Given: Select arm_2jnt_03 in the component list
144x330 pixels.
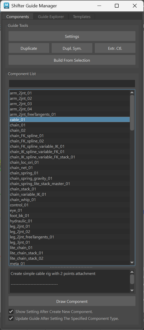Looking at the screenshot, I should pyautogui.click(x=69, y=104).
